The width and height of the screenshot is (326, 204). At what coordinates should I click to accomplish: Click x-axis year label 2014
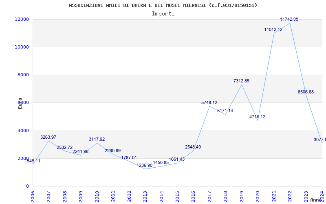(x=161, y=196)
